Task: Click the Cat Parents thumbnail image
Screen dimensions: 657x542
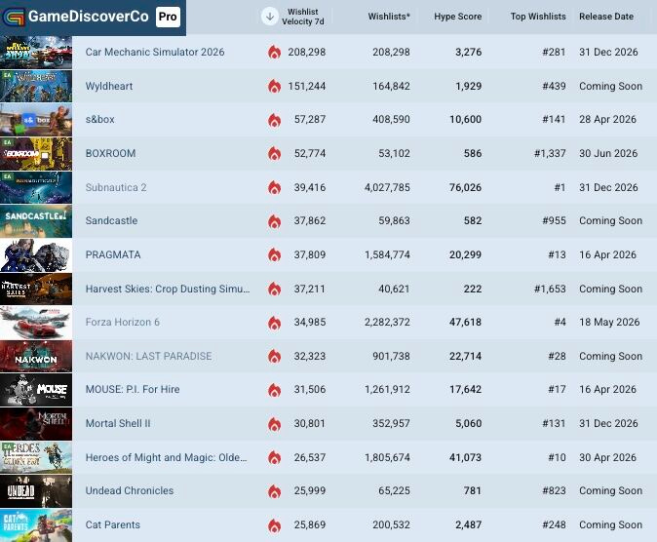Action: pyautogui.click(x=36, y=525)
